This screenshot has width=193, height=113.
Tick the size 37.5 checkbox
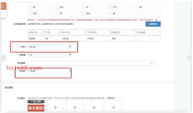click(110, 7)
